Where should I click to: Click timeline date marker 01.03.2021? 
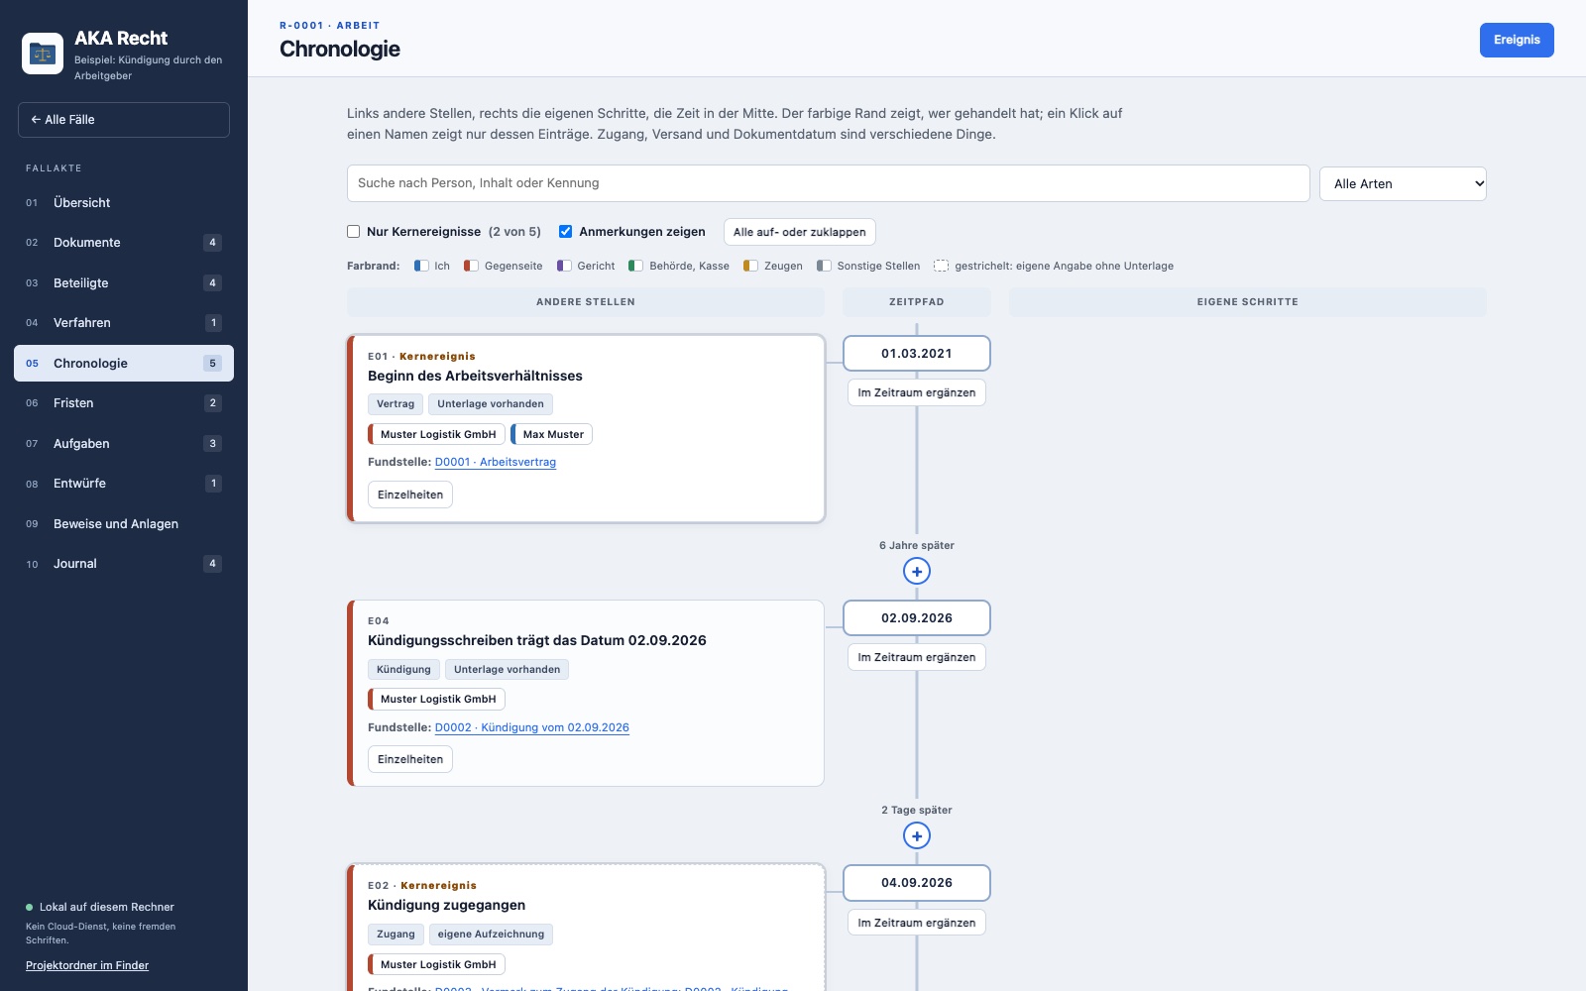(917, 354)
